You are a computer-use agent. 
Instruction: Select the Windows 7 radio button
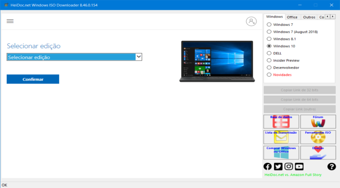pos(269,24)
